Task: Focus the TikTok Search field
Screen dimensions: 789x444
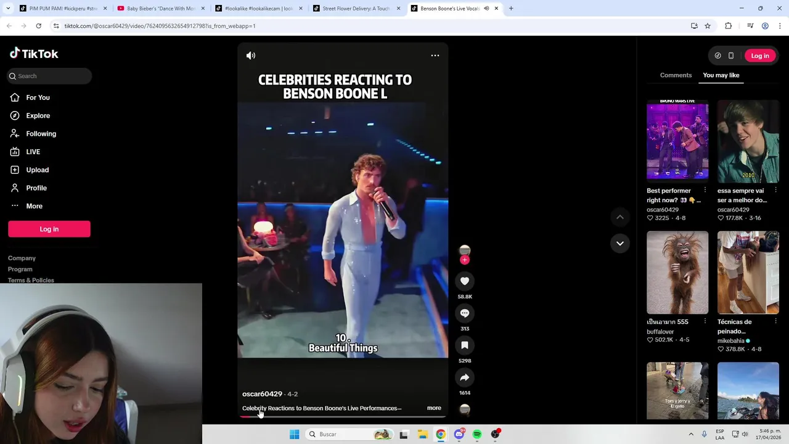Action: pyautogui.click(x=49, y=76)
